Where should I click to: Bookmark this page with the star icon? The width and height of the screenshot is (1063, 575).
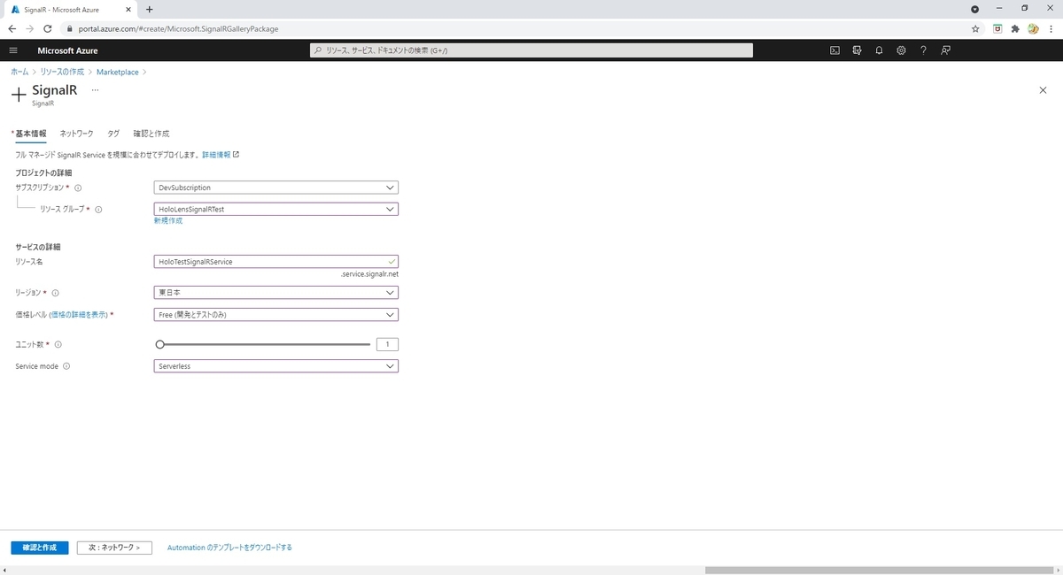click(975, 28)
